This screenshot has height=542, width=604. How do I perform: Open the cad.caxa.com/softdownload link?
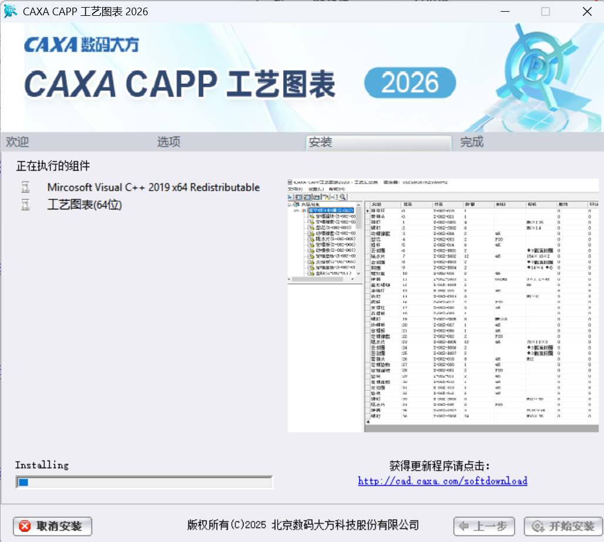click(x=443, y=481)
